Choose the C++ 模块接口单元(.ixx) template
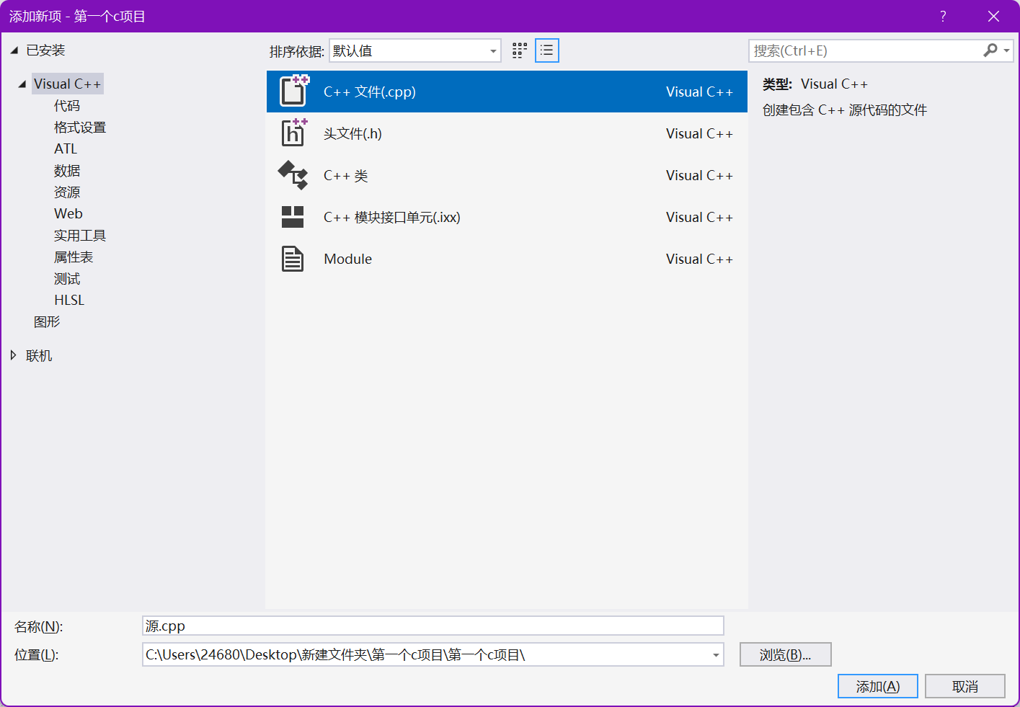Screen dimensions: 1020x707 [x=507, y=217]
